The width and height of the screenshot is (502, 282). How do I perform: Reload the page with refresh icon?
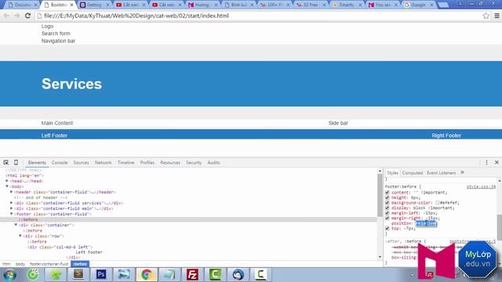click(28, 16)
